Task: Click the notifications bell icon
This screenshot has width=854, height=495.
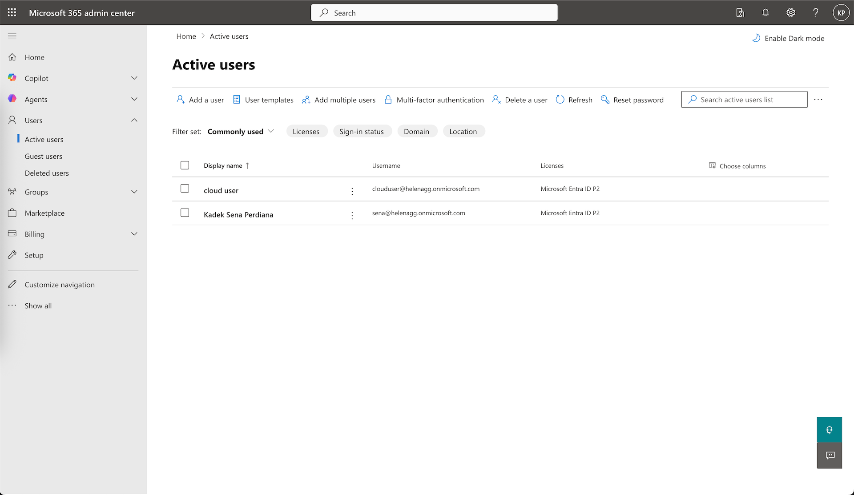Action: pos(765,12)
